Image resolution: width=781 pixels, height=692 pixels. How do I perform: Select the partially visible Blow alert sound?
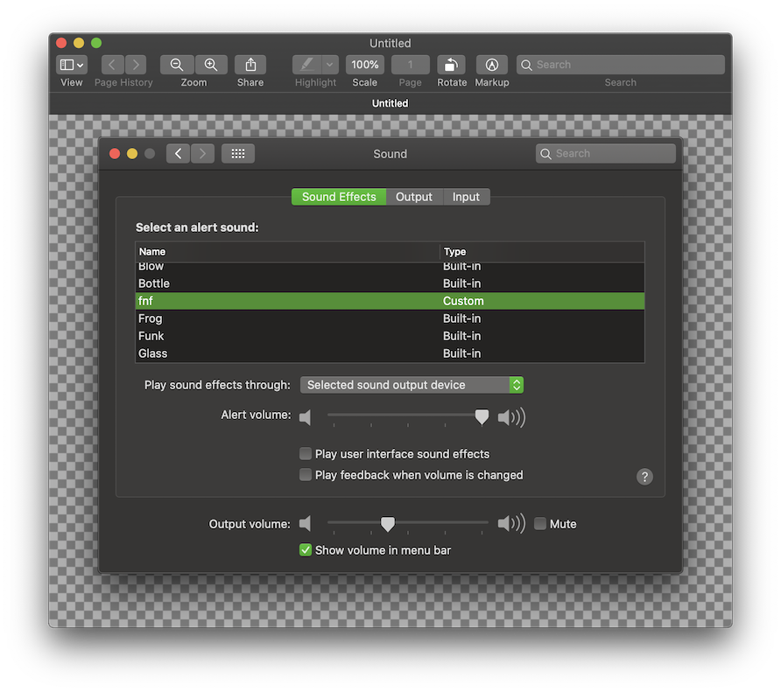pyautogui.click(x=390, y=268)
